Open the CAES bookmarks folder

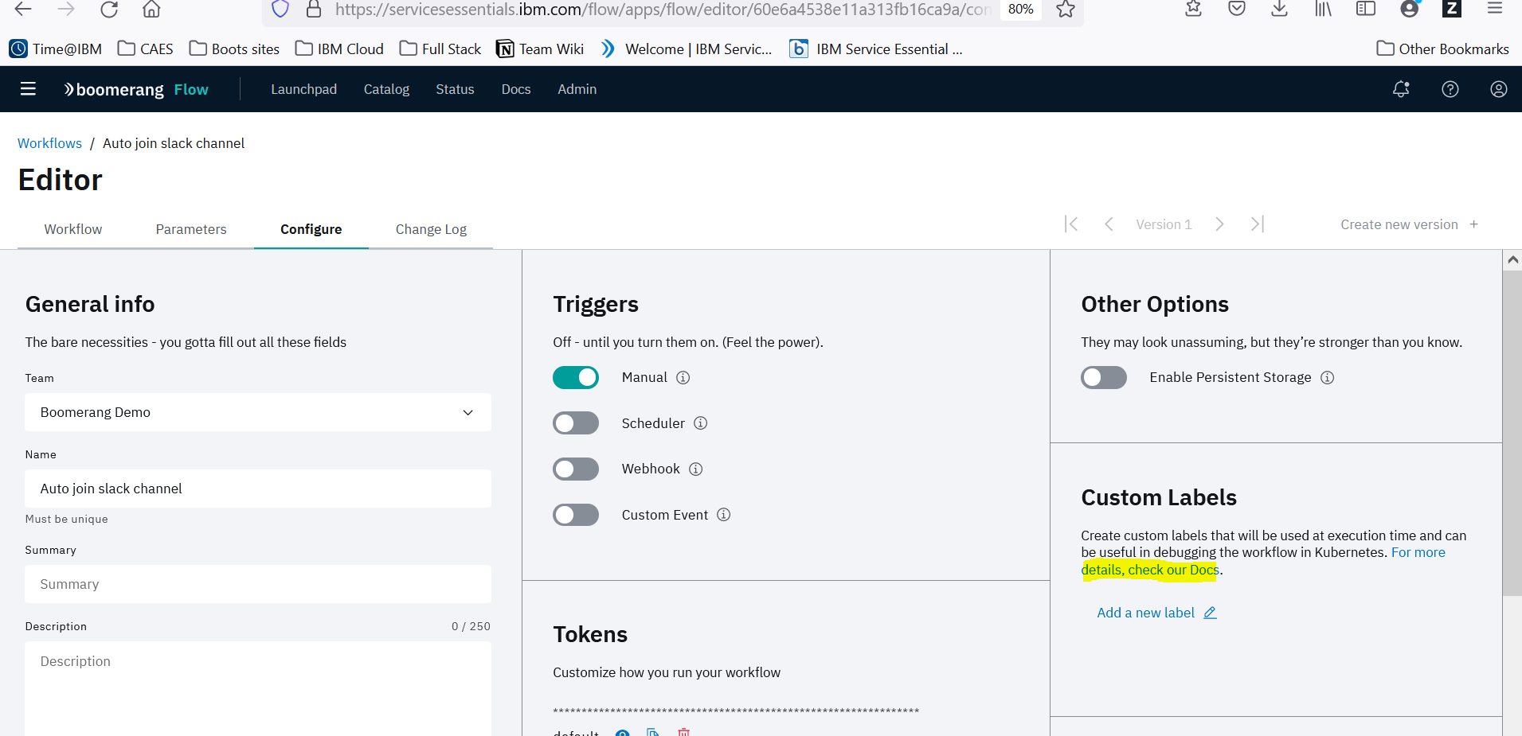pos(145,49)
